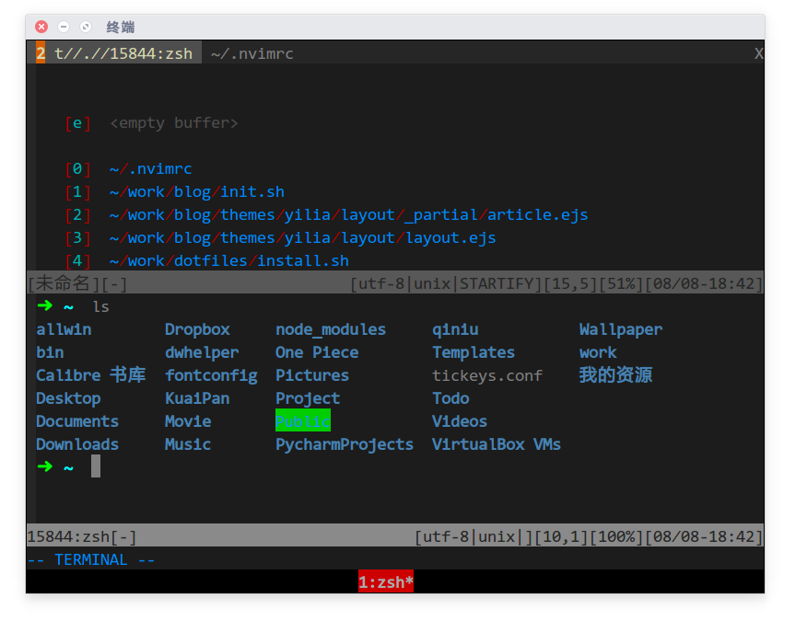The height and width of the screenshot is (621, 807).
Task: Click the terminal cursor block at prompt
Action: coord(96,466)
